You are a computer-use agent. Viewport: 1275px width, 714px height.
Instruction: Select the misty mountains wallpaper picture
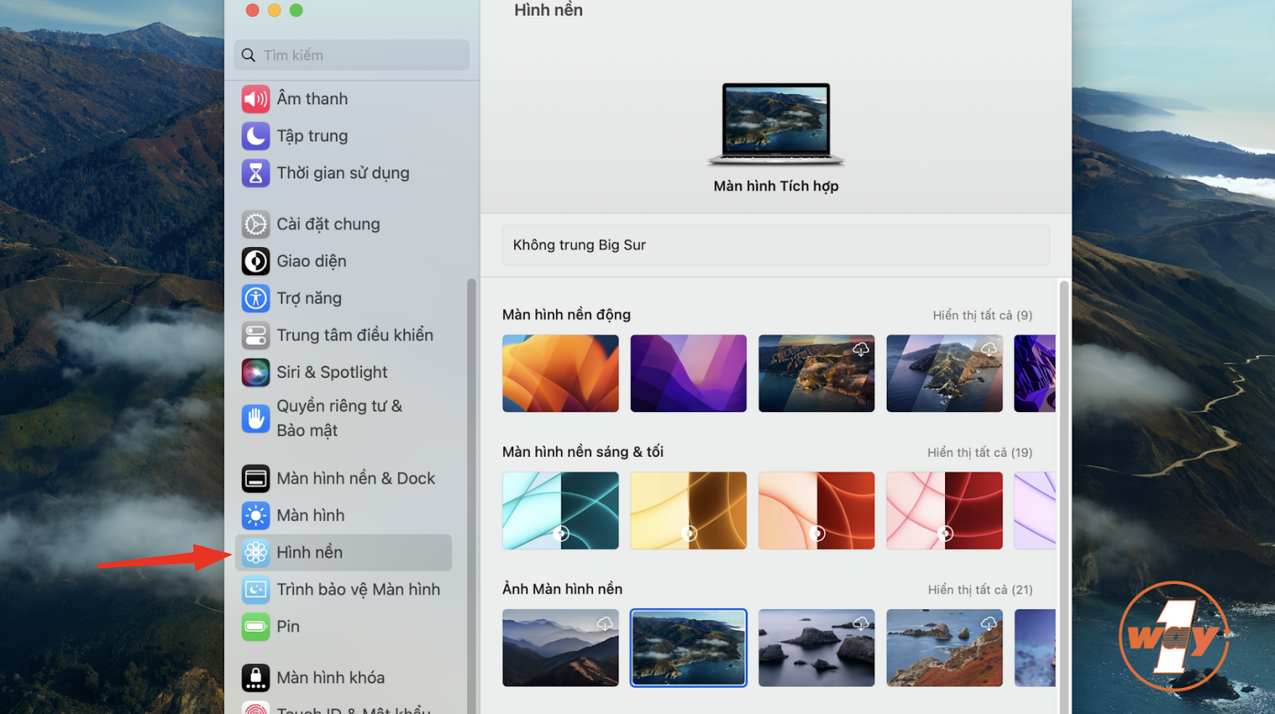[560, 648]
